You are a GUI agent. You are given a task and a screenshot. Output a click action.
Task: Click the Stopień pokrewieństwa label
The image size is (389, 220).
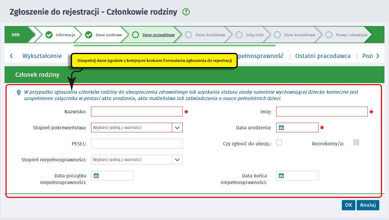click(60, 128)
